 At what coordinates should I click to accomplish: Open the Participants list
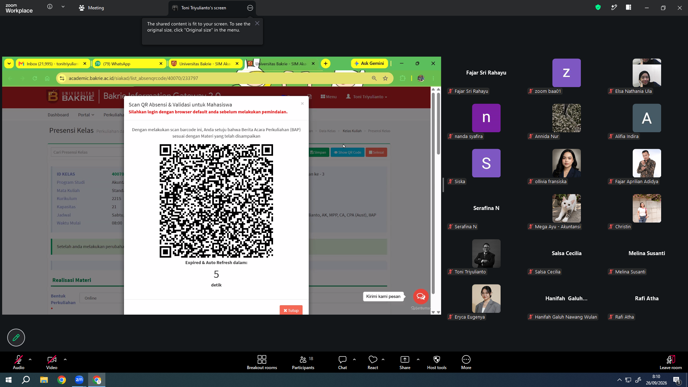tap(303, 362)
